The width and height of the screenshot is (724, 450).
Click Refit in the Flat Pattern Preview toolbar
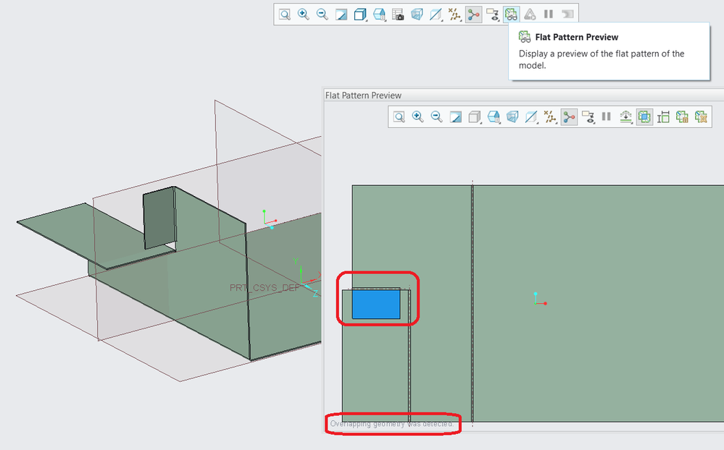pos(399,117)
